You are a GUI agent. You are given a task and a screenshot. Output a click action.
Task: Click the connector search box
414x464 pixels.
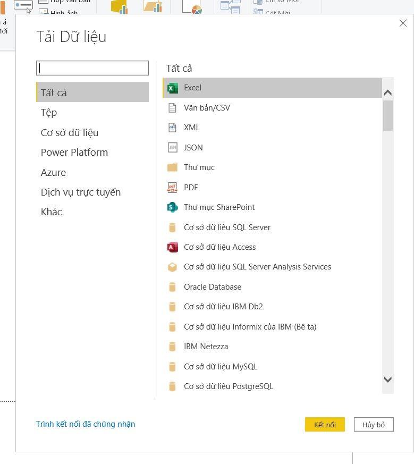[92, 68]
